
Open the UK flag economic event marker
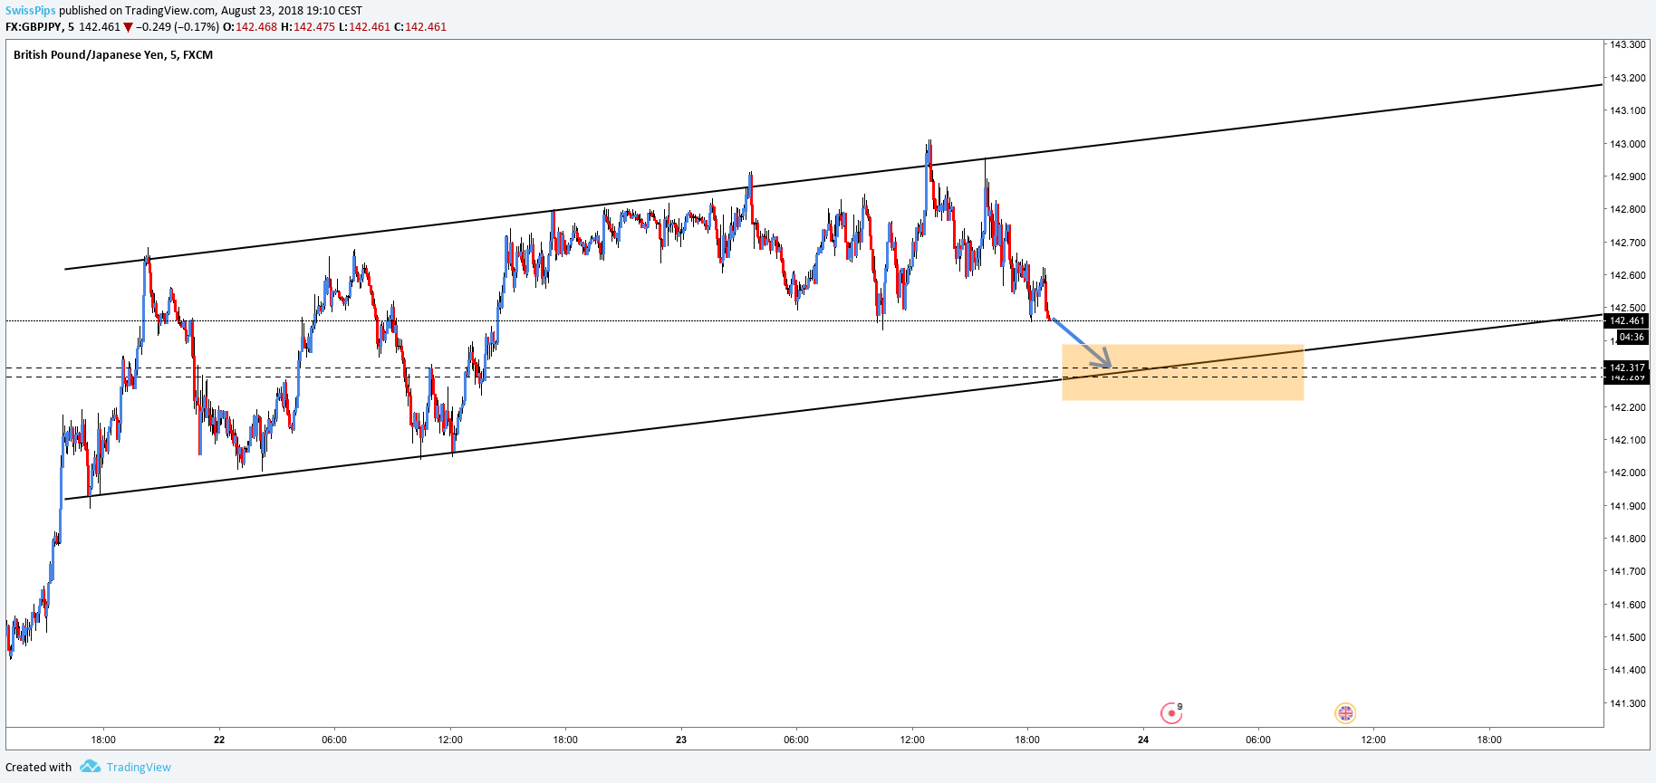[1345, 713]
